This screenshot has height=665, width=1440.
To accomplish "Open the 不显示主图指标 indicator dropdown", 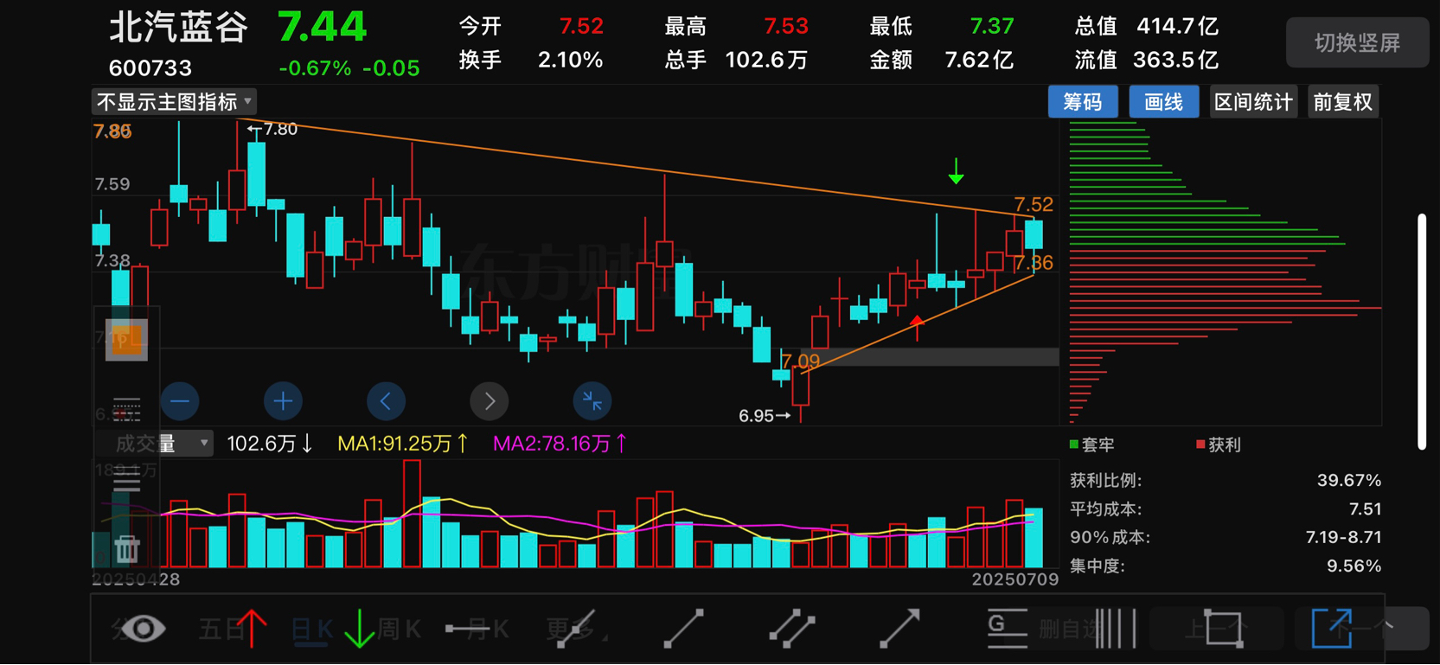I will pyautogui.click(x=175, y=102).
